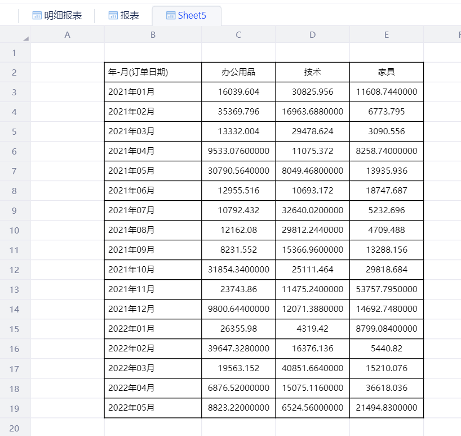Screen dimensions: 461x436
Task: Select column A header
Action: pyautogui.click(x=67, y=35)
